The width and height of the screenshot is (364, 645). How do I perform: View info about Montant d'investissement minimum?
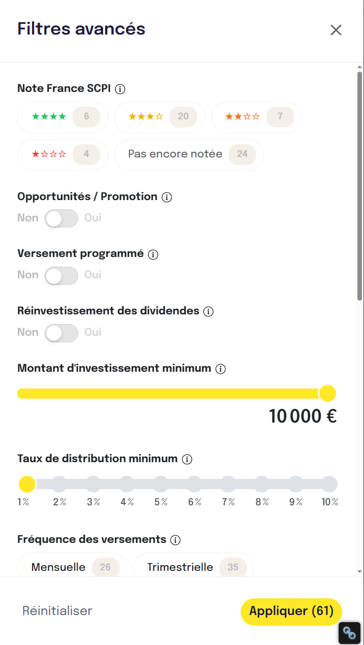click(220, 369)
